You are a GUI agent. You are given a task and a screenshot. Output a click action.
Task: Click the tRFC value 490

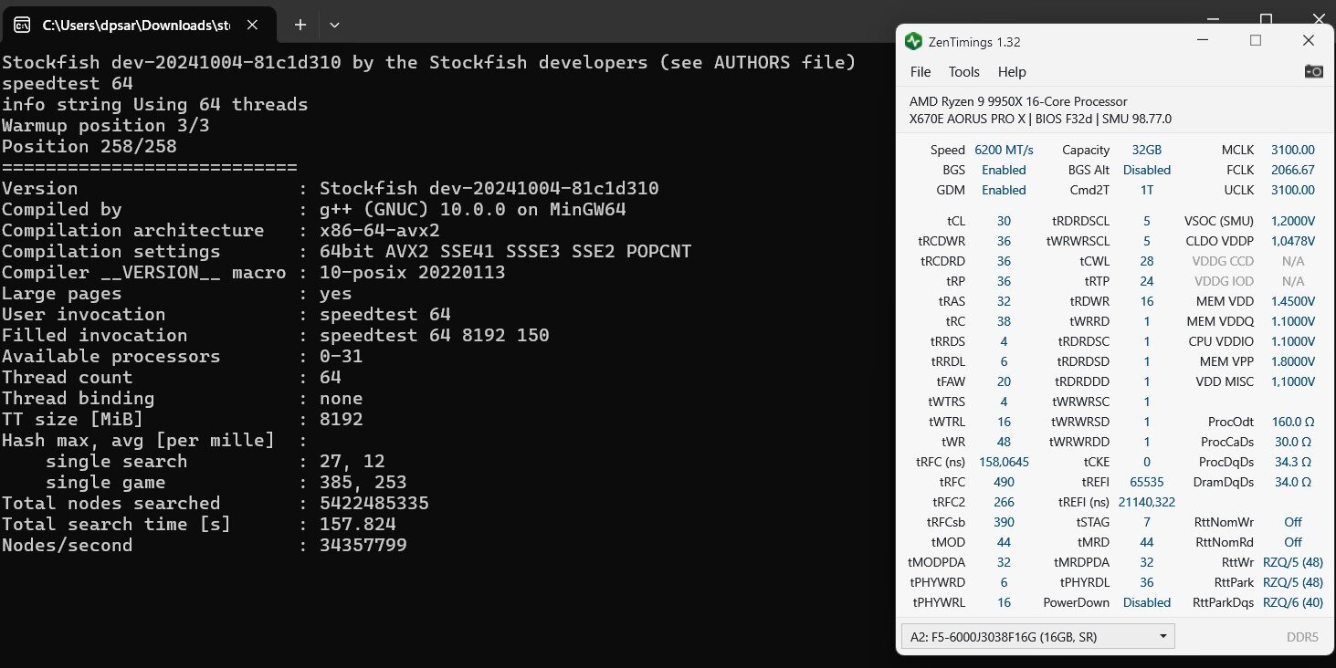[x=1004, y=482]
